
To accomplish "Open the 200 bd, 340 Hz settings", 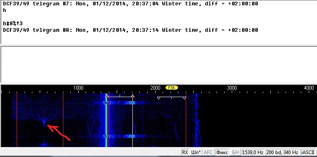I will point(282,152).
